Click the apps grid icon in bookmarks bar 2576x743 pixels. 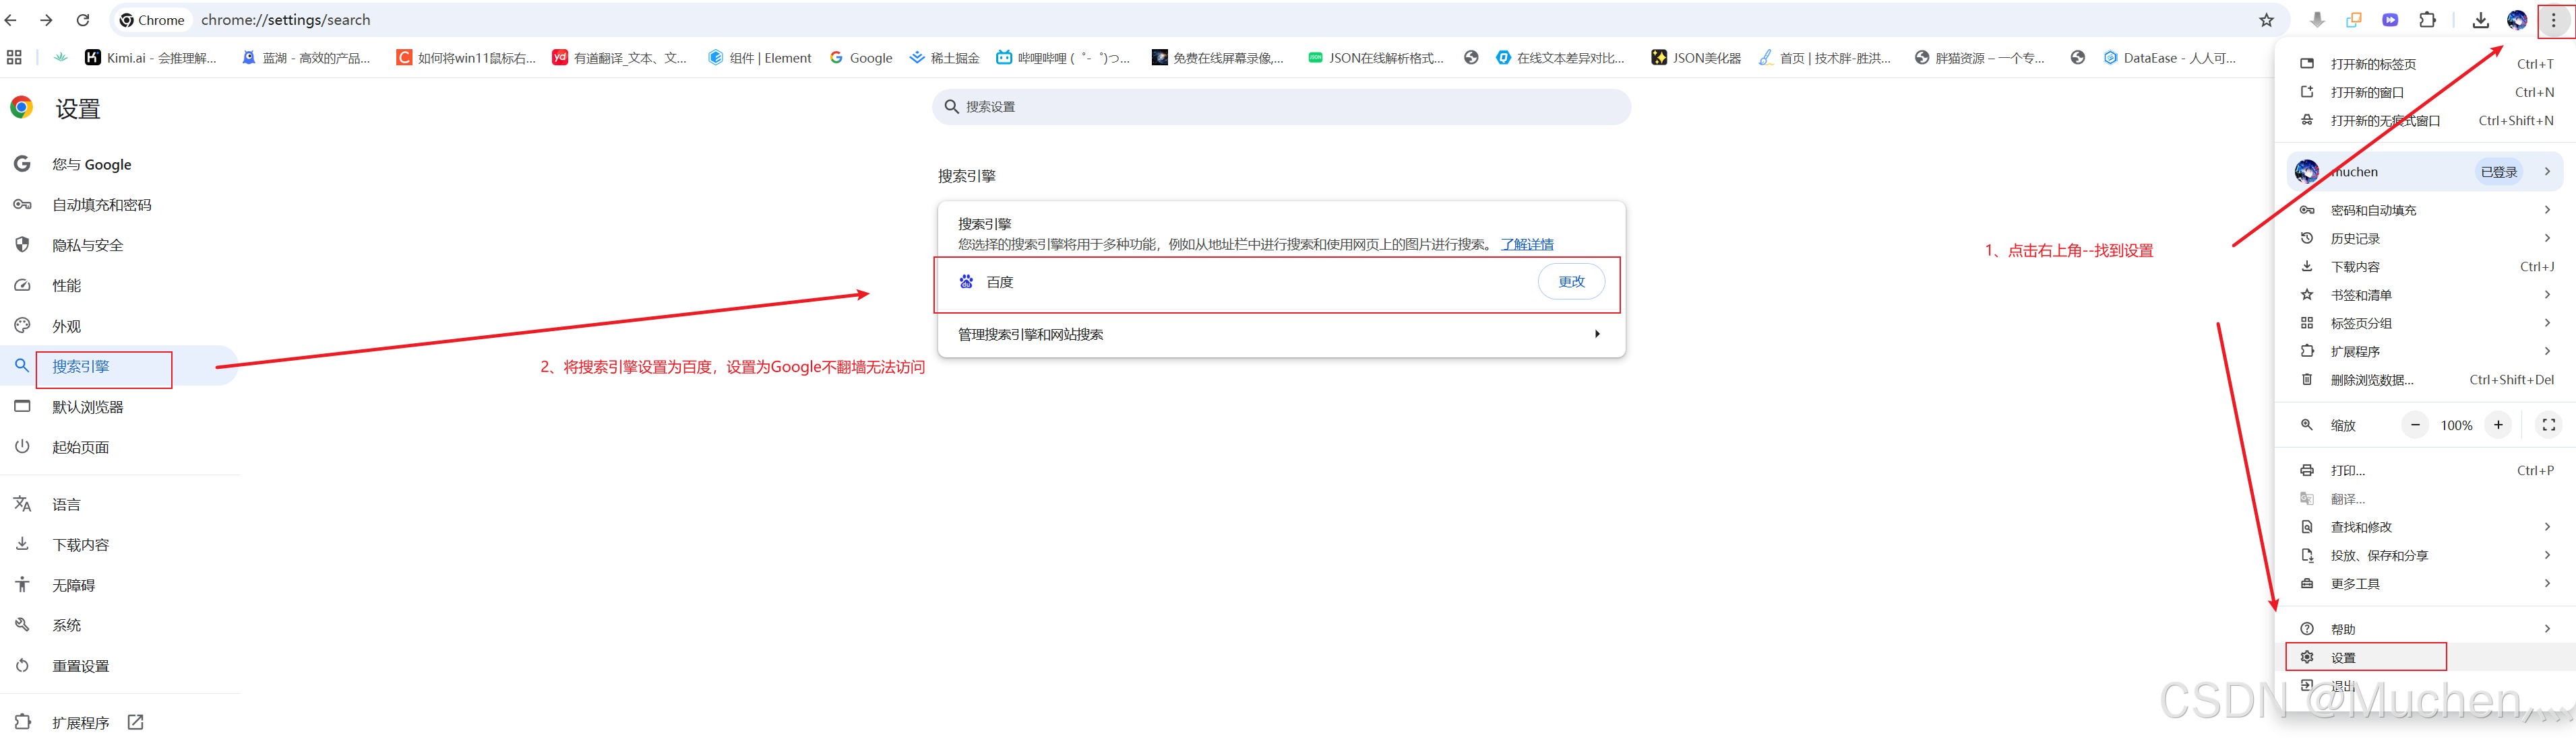[14, 58]
